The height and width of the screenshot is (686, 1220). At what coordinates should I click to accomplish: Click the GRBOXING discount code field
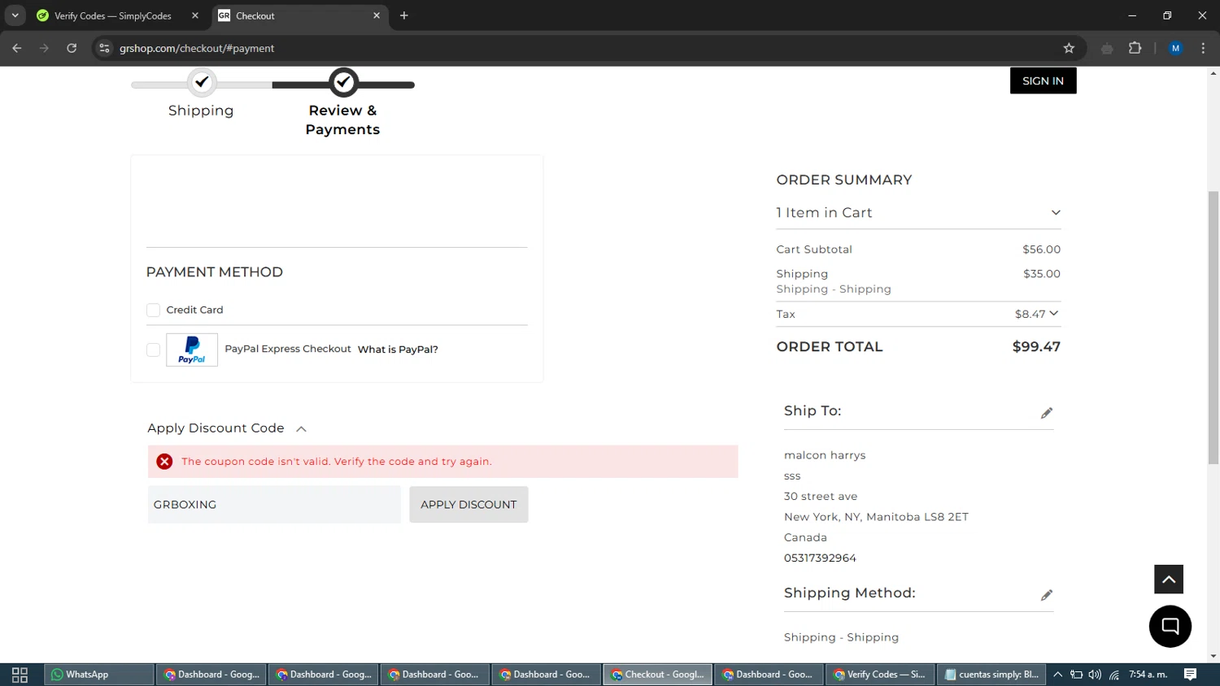click(274, 505)
